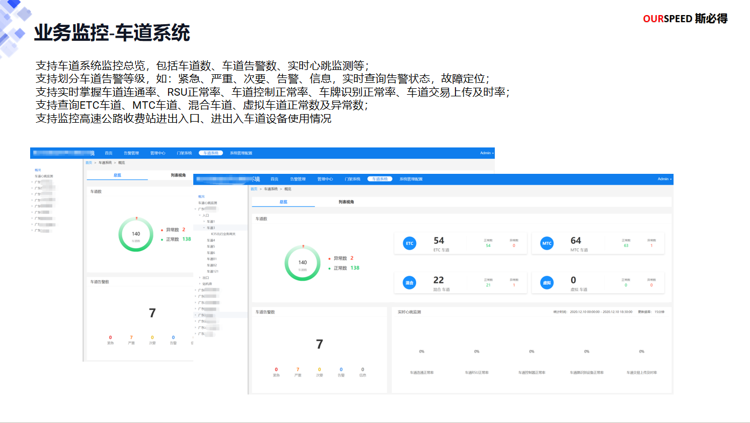The height and width of the screenshot is (423, 750).
Task: Expand the 出口 tree node
Action: coord(200,278)
